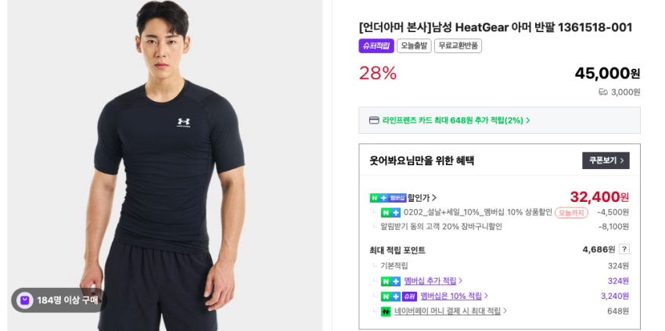The image size is (665, 331).
Task: Click the purple shopping bag purchase icon
Action: (25, 300)
